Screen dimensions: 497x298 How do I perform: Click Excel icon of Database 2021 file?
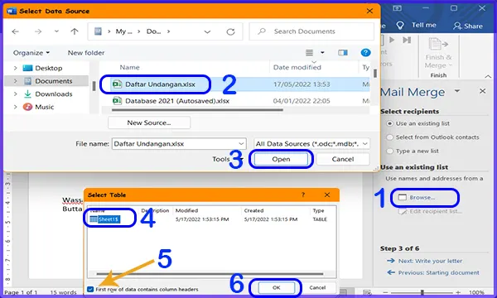coord(117,101)
